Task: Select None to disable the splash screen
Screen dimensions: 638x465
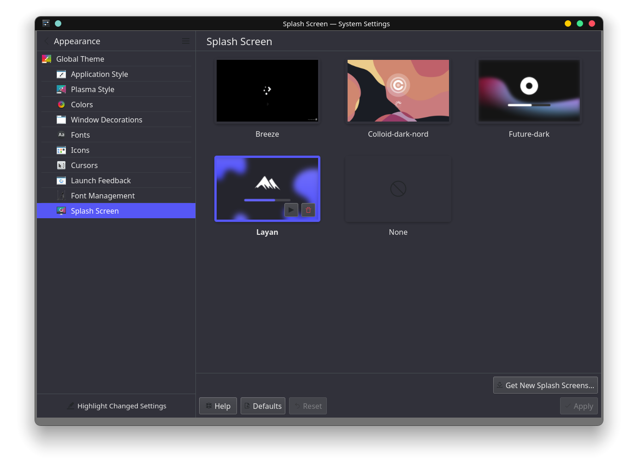Action: [x=398, y=188]
